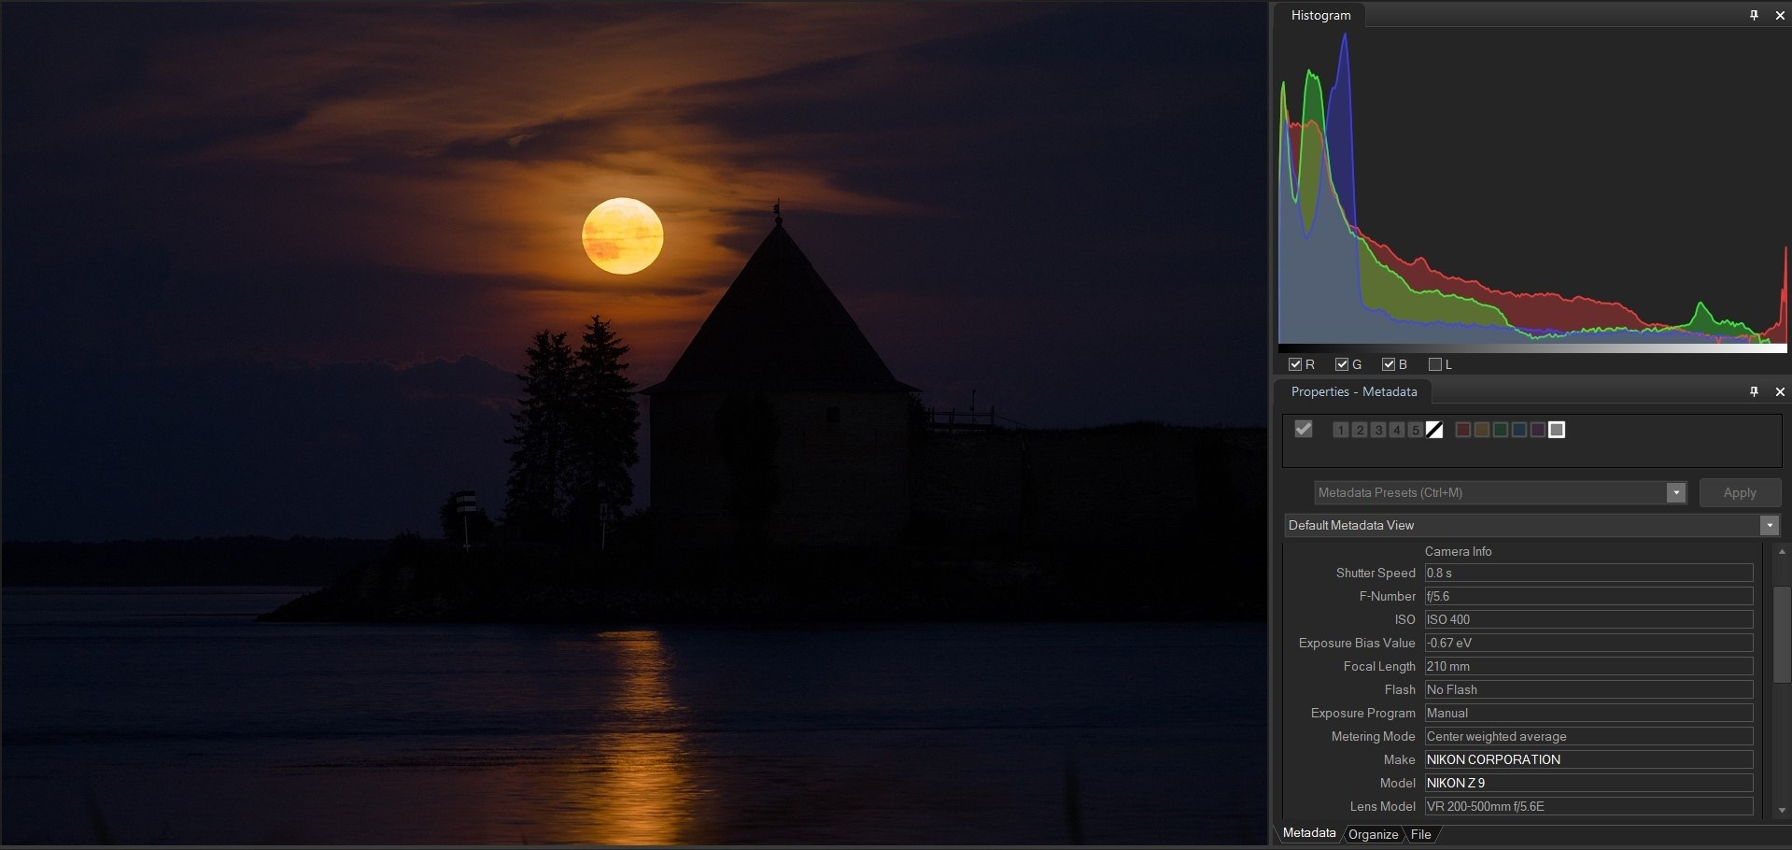Clear rating with the slash icon
Viewport: 1792px width, 850px height.
tap(1434, 430)
